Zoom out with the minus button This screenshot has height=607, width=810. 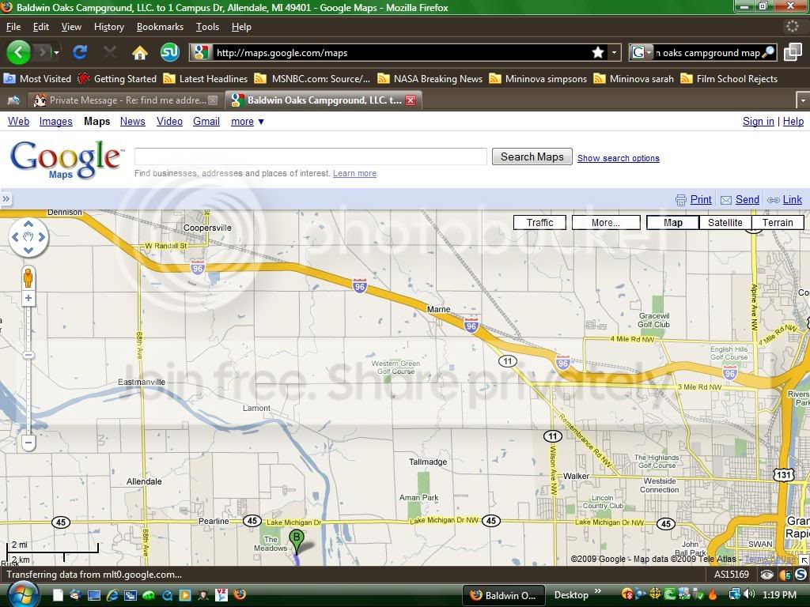28,443
